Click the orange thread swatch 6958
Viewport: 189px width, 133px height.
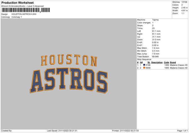point(144,68)
